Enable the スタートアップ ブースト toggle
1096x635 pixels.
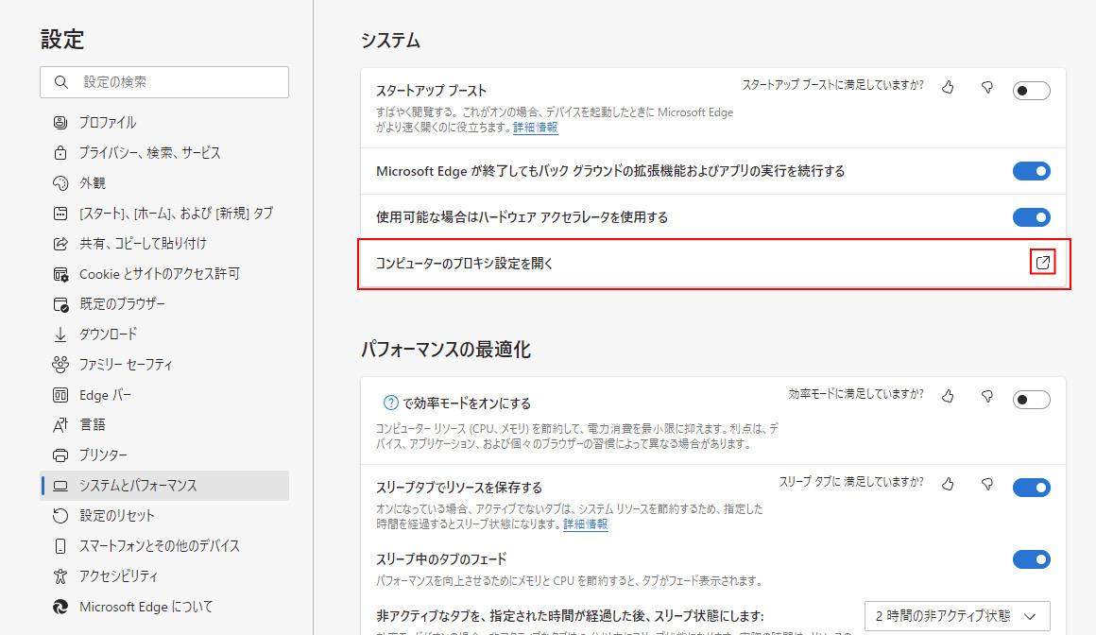pyautogui.click(x=1031, y=91)
